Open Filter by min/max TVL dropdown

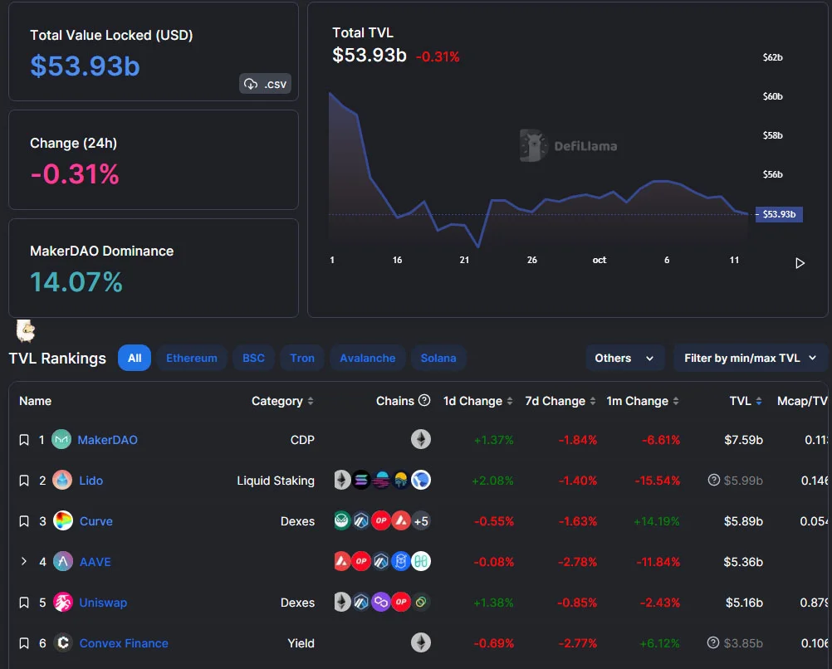(751, 358)
